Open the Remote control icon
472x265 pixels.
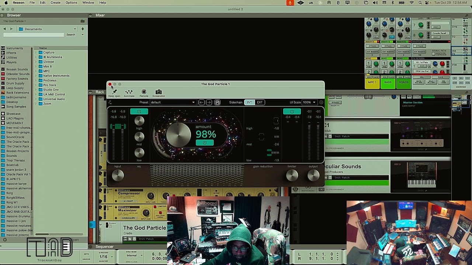tap(144, 92)
